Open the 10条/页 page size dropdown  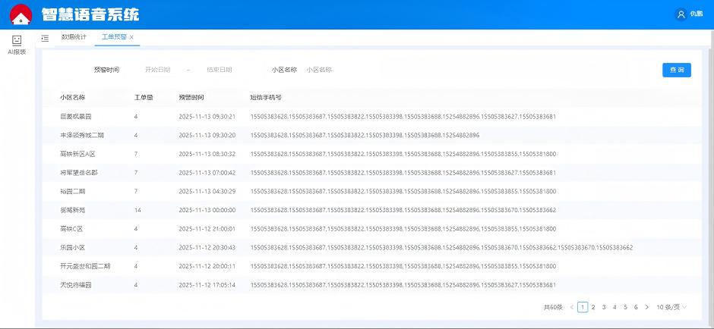(671, 307)
